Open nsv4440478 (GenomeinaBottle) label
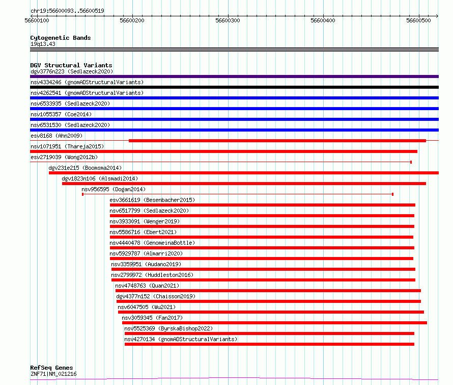The width and height of the screenshot is (453, 385). (x=152, y=243)
